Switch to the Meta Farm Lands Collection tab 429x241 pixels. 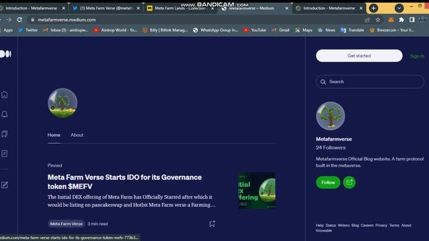180,8
